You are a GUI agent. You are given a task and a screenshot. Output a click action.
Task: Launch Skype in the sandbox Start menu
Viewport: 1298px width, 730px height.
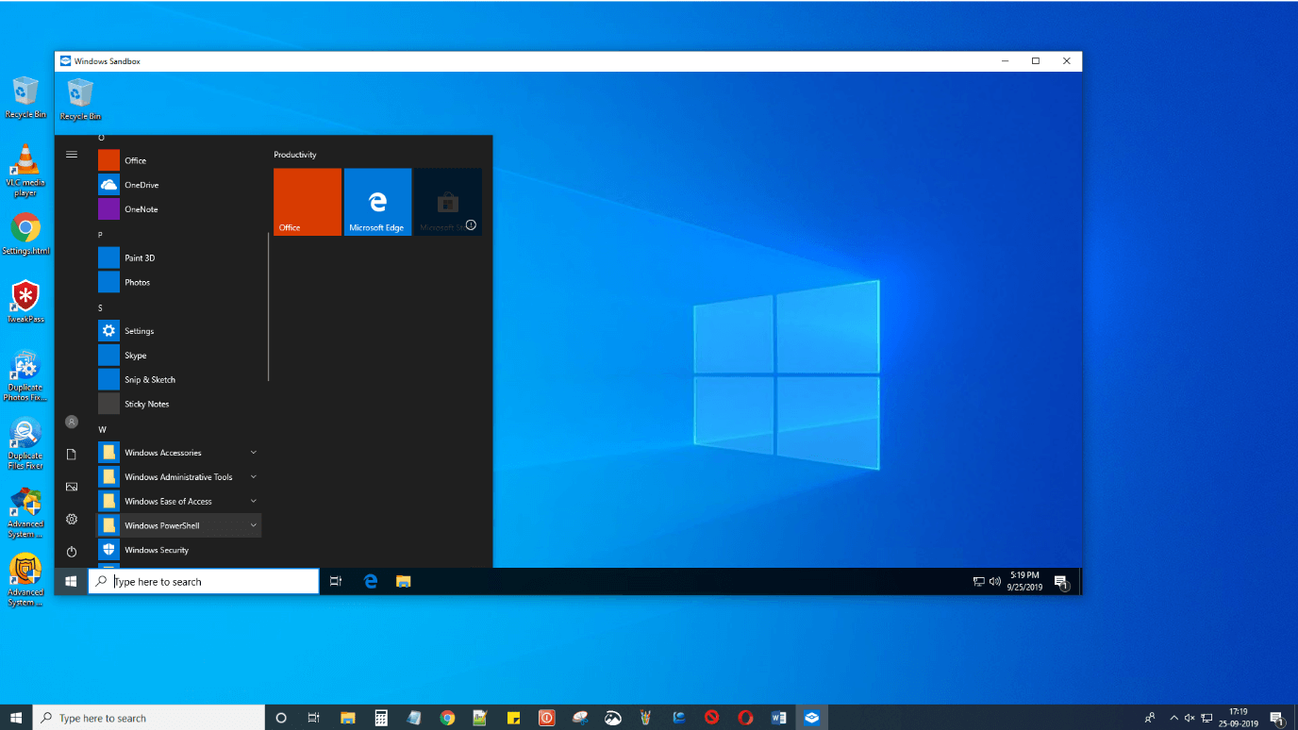click(134, 355)
